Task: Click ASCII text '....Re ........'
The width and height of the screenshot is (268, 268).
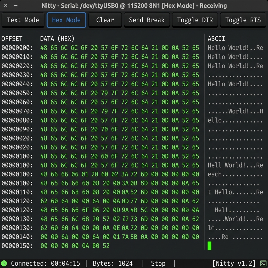Action: (235, 237)
